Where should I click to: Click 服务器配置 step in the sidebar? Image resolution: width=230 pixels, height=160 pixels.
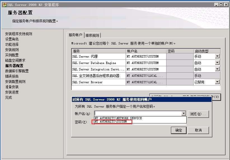pyautogui.click(x=14, y=66)
